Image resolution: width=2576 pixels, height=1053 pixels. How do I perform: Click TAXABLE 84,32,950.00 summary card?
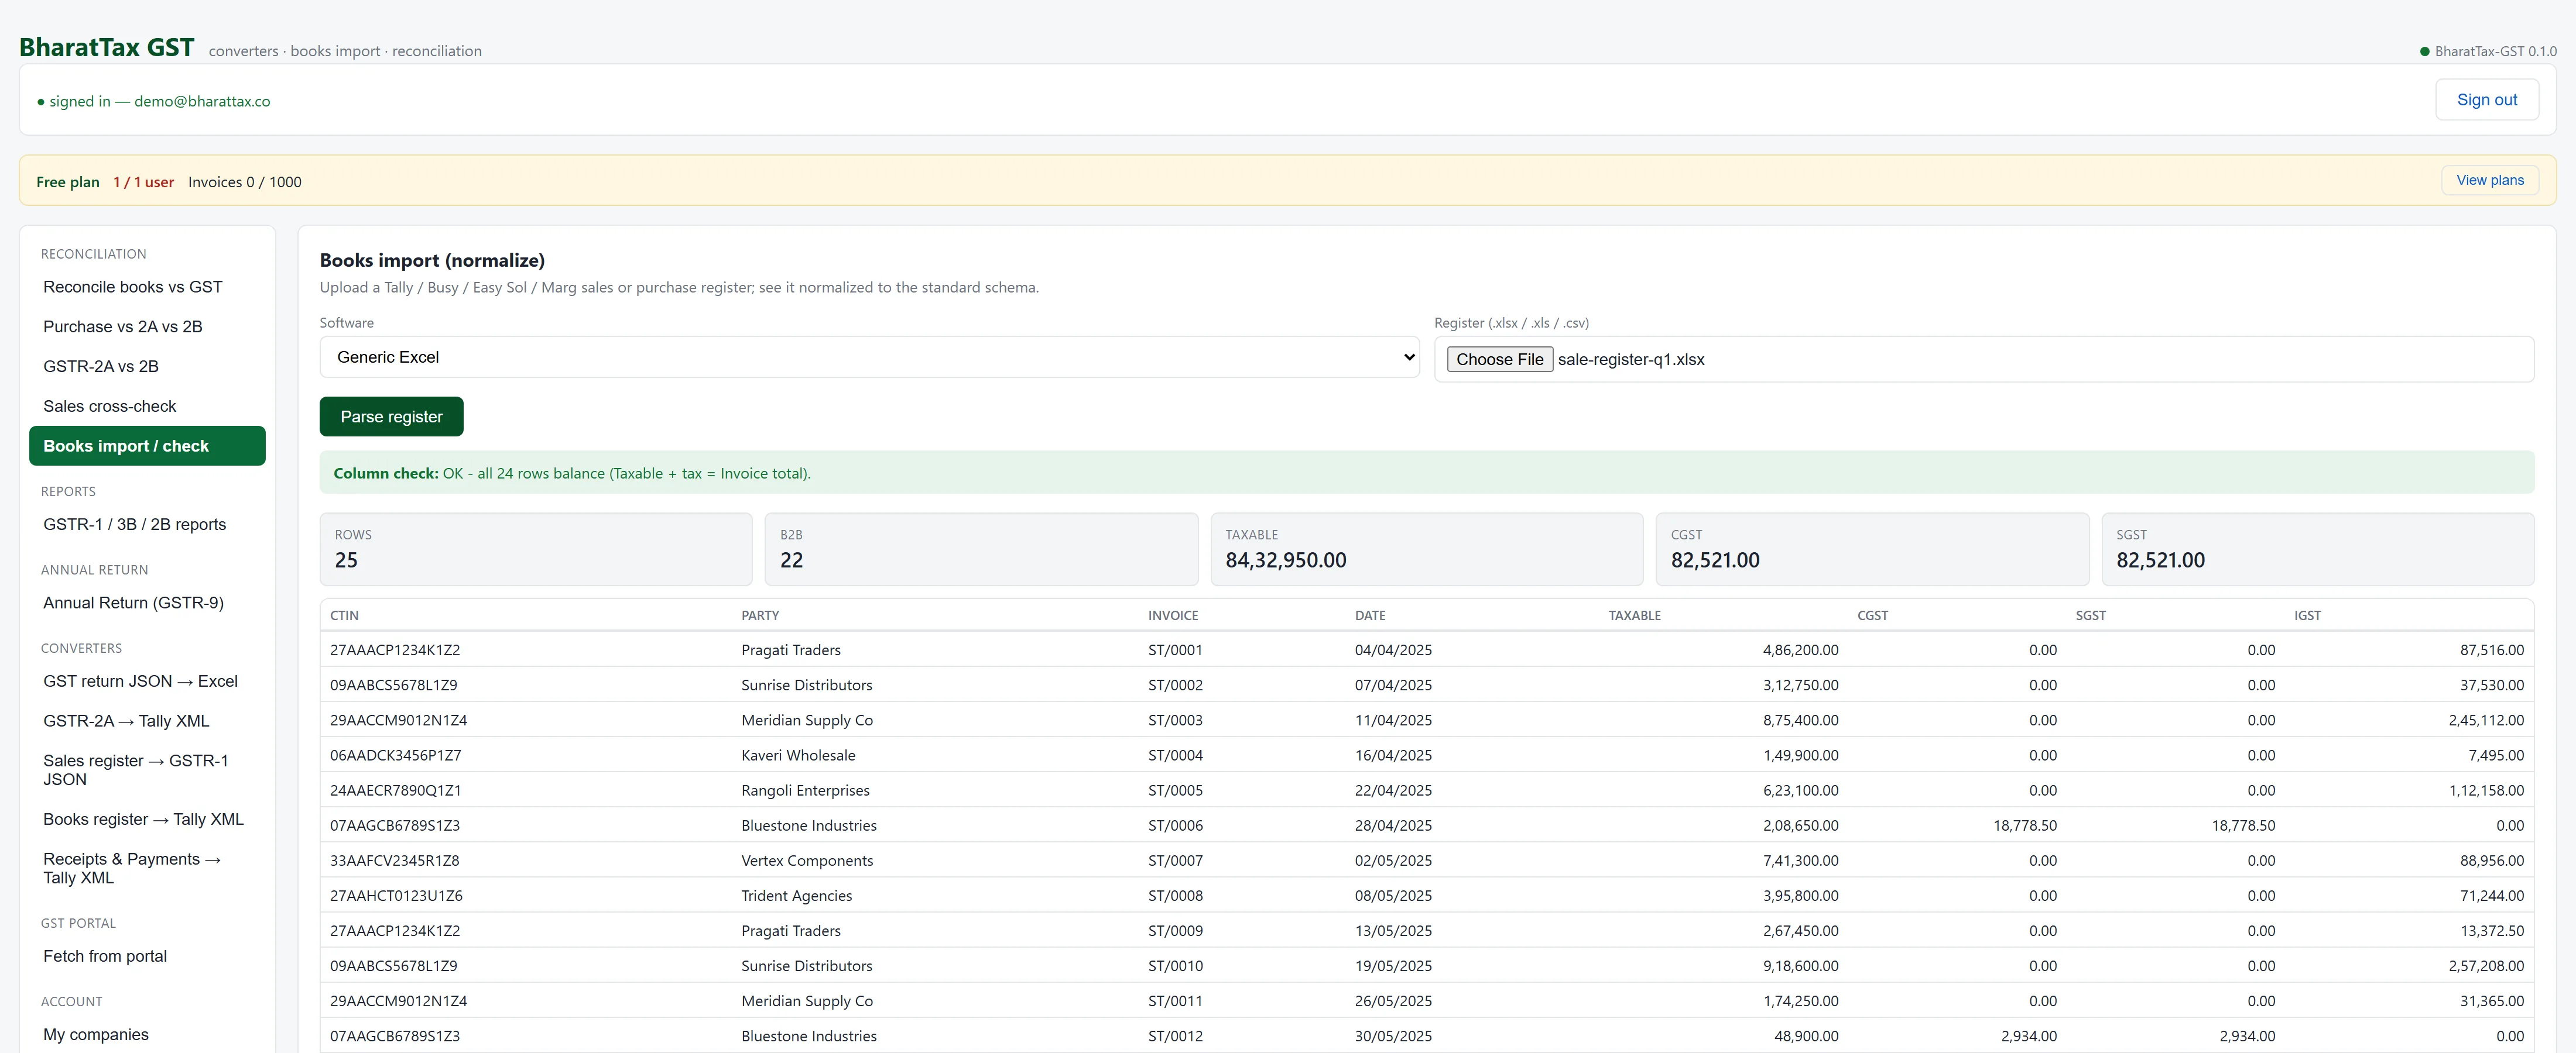point(1427,549)
